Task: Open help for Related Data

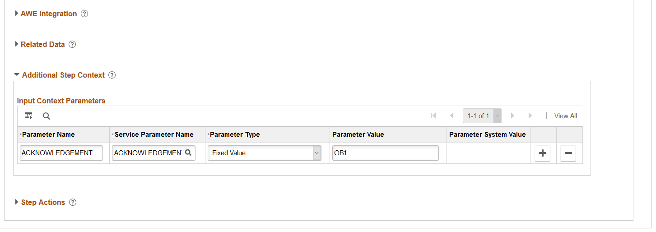Action: coord(72,44)
